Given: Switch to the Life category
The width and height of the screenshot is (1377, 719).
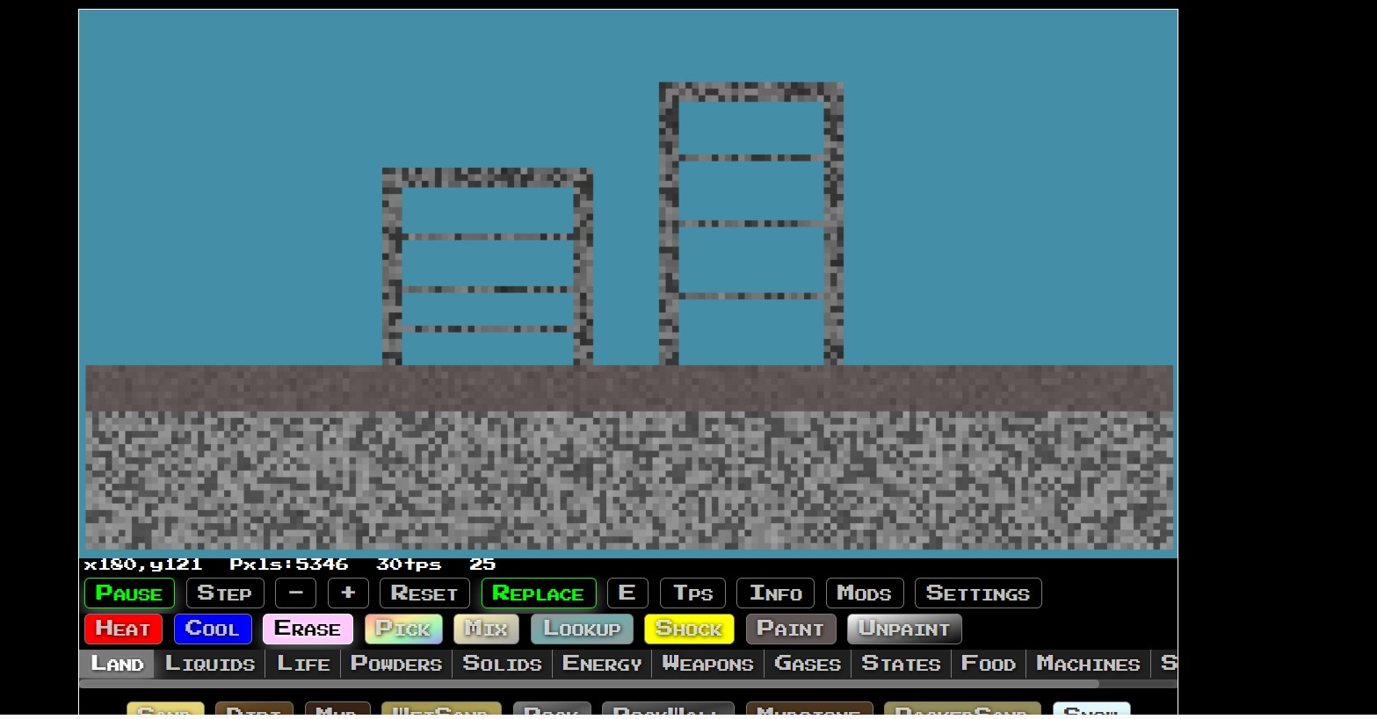Looking at the screenshot, I should click(303, 664).
